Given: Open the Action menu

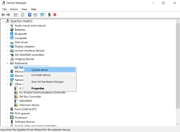Looking at the screenshot, I should click(x=14, y=9).
